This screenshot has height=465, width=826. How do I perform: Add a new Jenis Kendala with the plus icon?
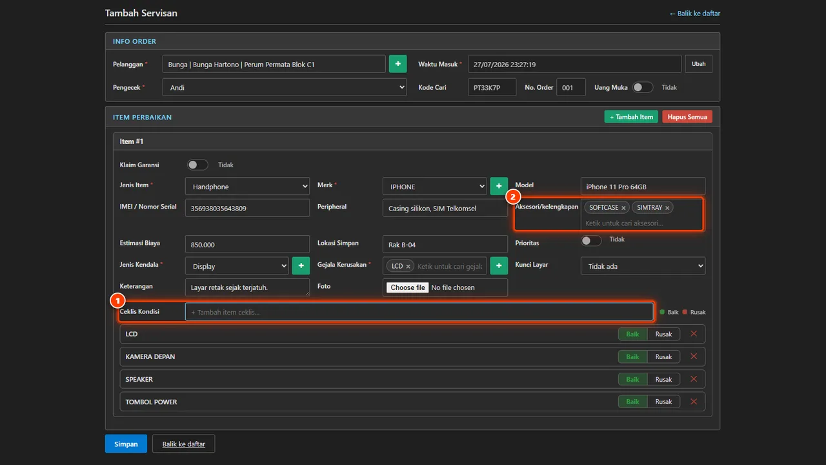click(301, 265)
